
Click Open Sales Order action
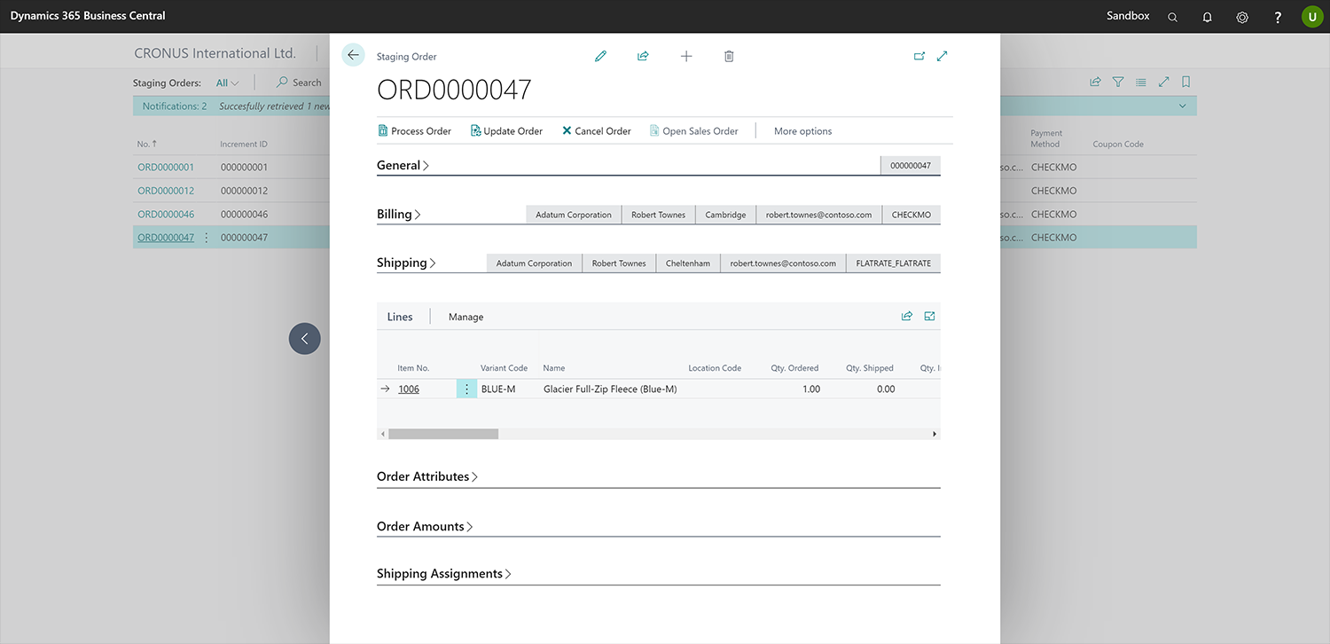tap(693, 130)
